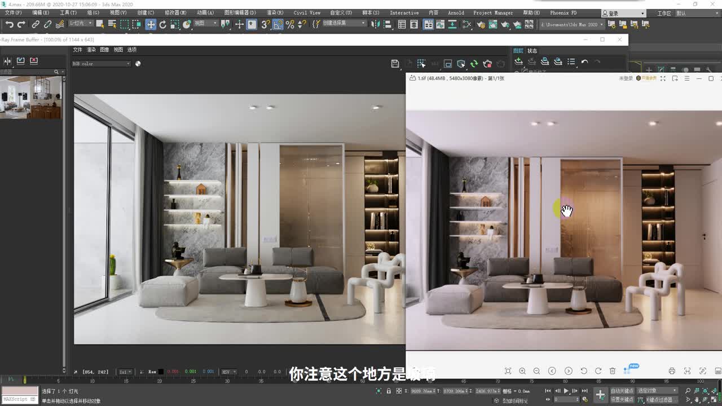
Task: Zoom in using the image viewer magnifier icon
Action: 522,371
